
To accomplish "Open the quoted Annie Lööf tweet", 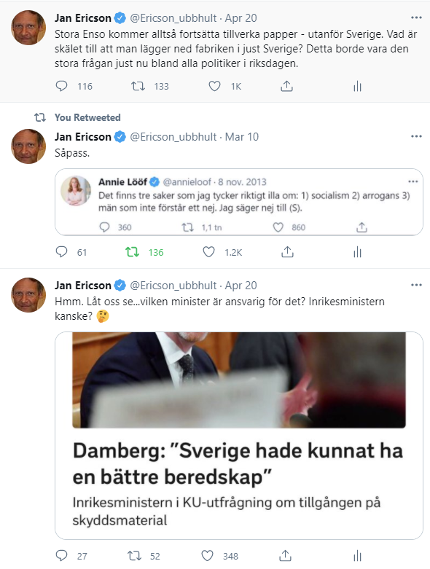I will (239, 202).
